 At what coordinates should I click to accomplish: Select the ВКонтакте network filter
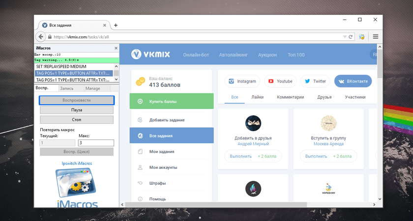tap(353, 81)
